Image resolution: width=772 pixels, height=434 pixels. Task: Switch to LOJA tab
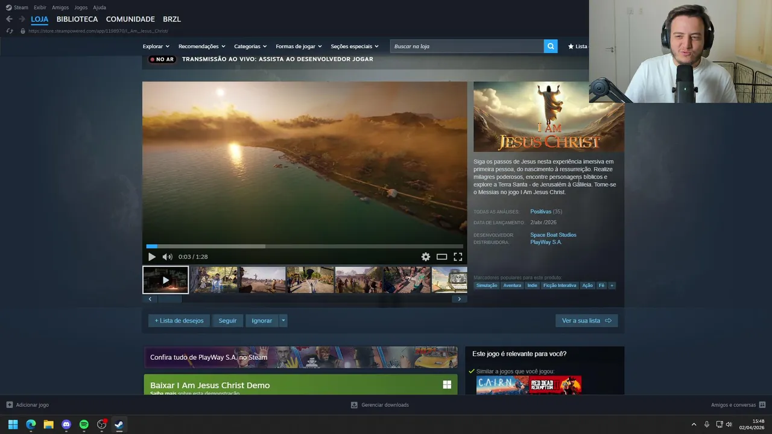pos(40,19)
